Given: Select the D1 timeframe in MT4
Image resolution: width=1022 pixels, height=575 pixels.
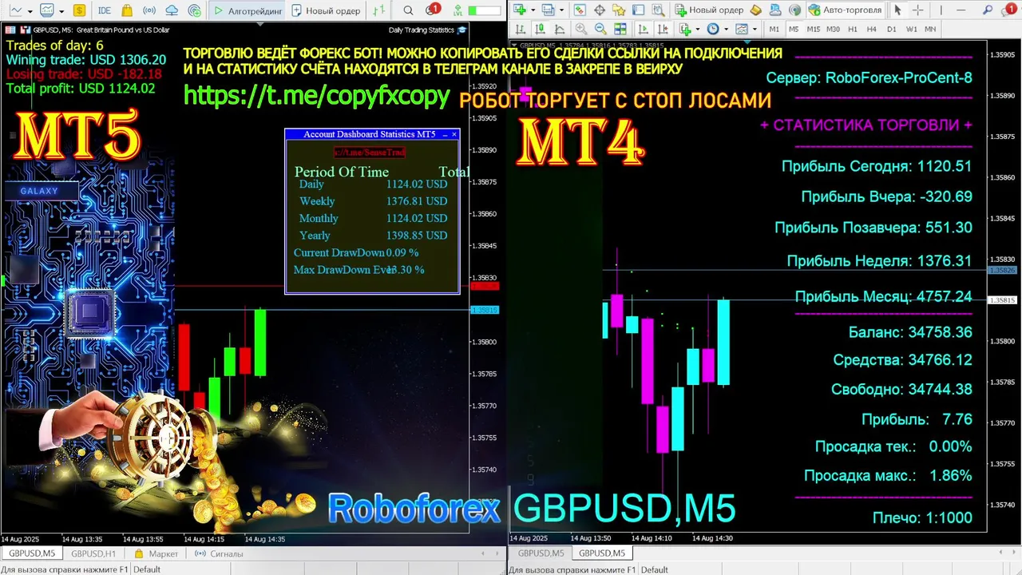Looking at the screenshot, I should (x=891, y=29).
